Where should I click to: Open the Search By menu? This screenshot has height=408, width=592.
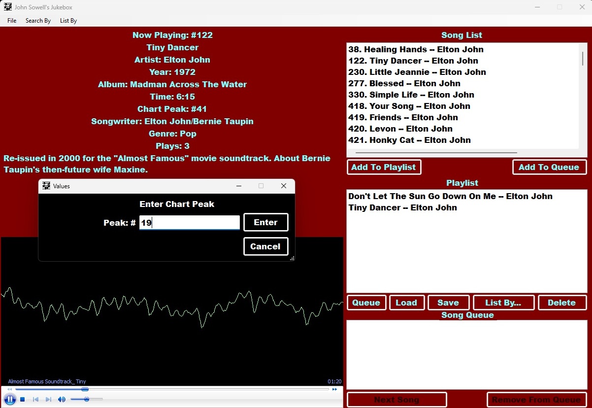(x=38, y=21)
